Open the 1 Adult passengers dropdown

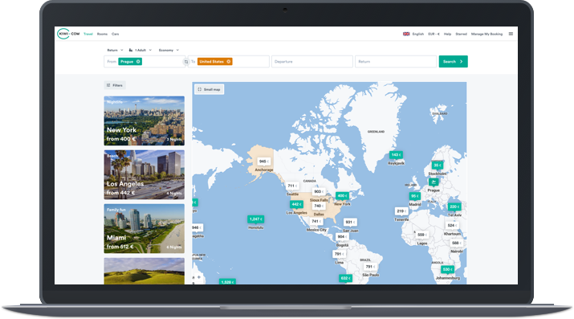(x=140, y=50)
